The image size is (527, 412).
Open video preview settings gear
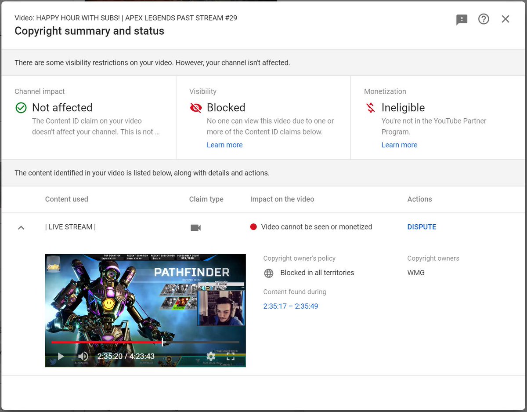tap(211, 356)
